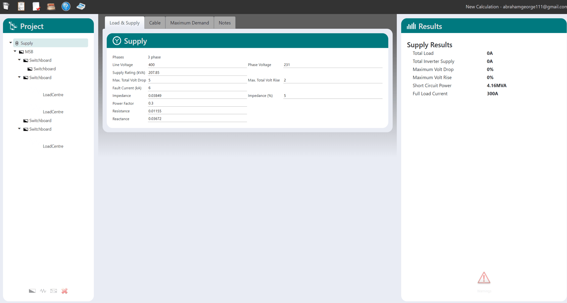Delete the selected element with the red X
The height and width of the screenshot is (303, 567).
click(x=64, y=291)
